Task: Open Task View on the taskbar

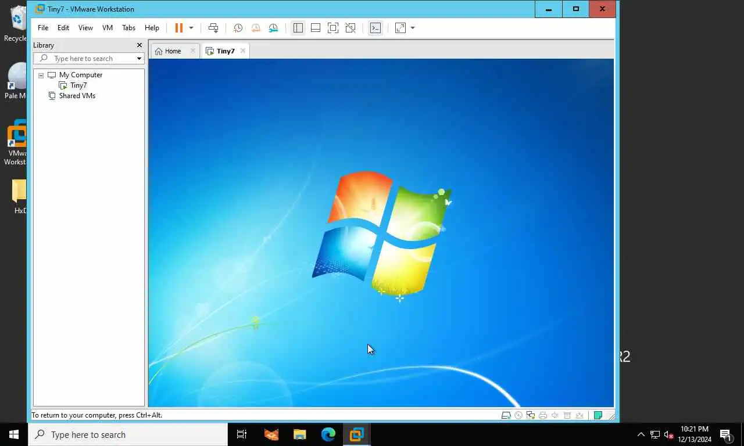Action: tap(242, 434)
